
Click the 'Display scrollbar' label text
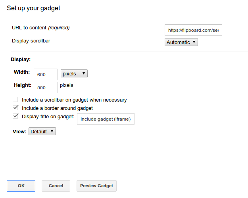(x=31, y=40)
